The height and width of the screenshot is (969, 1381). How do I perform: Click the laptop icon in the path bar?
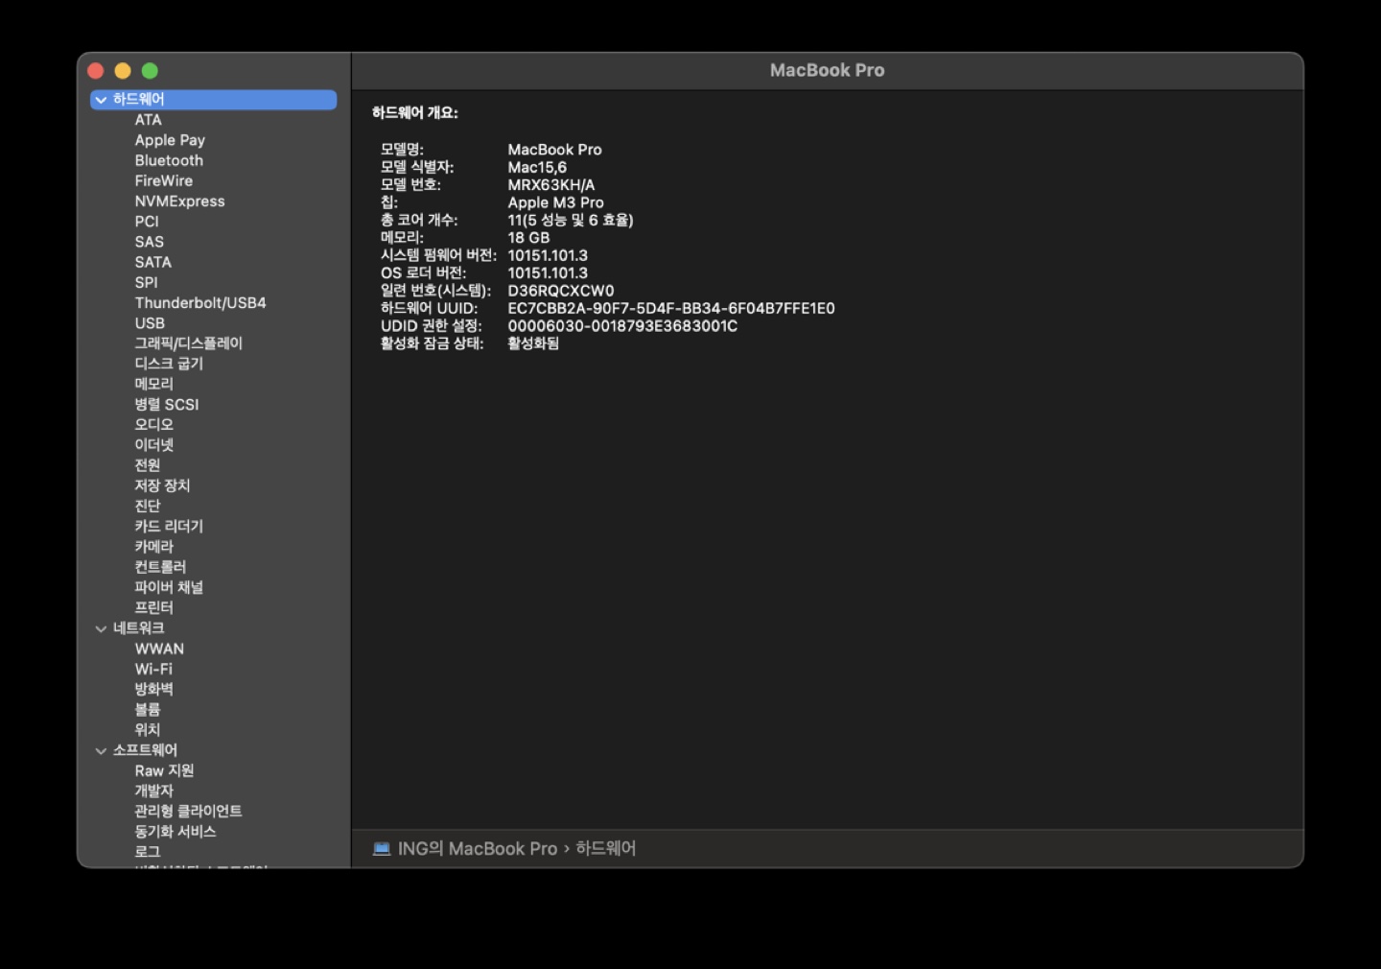[382, 848]
